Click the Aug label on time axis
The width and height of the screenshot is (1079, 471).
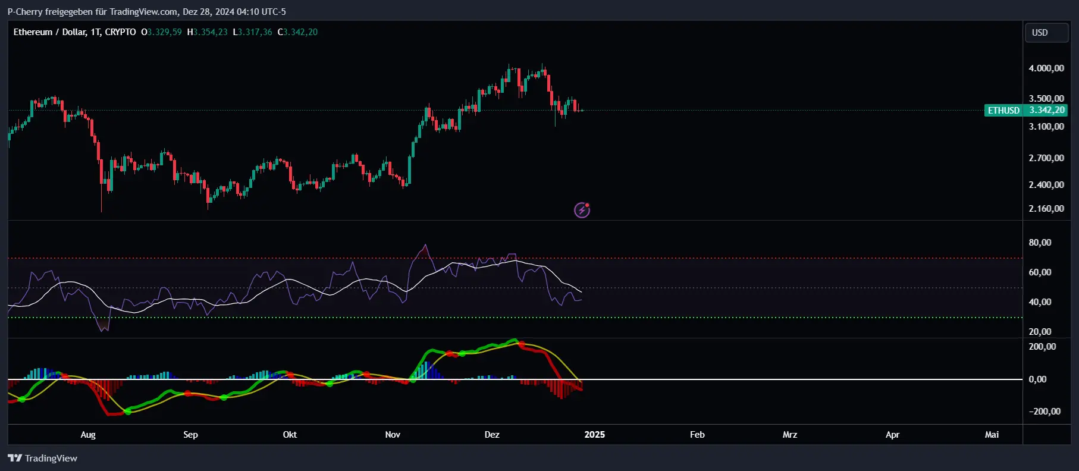pyautogui.click(x=88, y=435)
